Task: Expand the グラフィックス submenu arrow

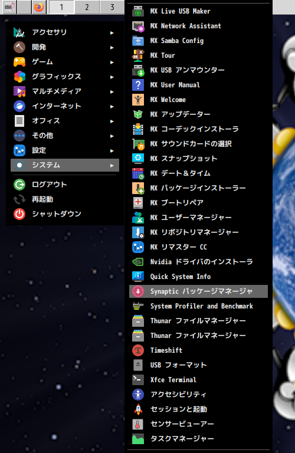Action: [x=112, y=77]
